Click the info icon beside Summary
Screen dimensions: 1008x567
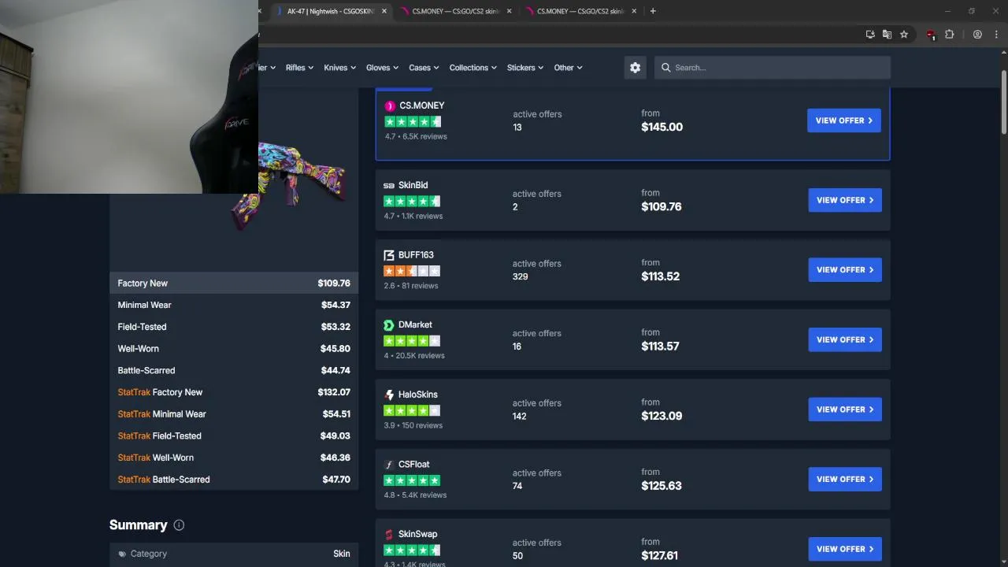(x=179, y=525)
